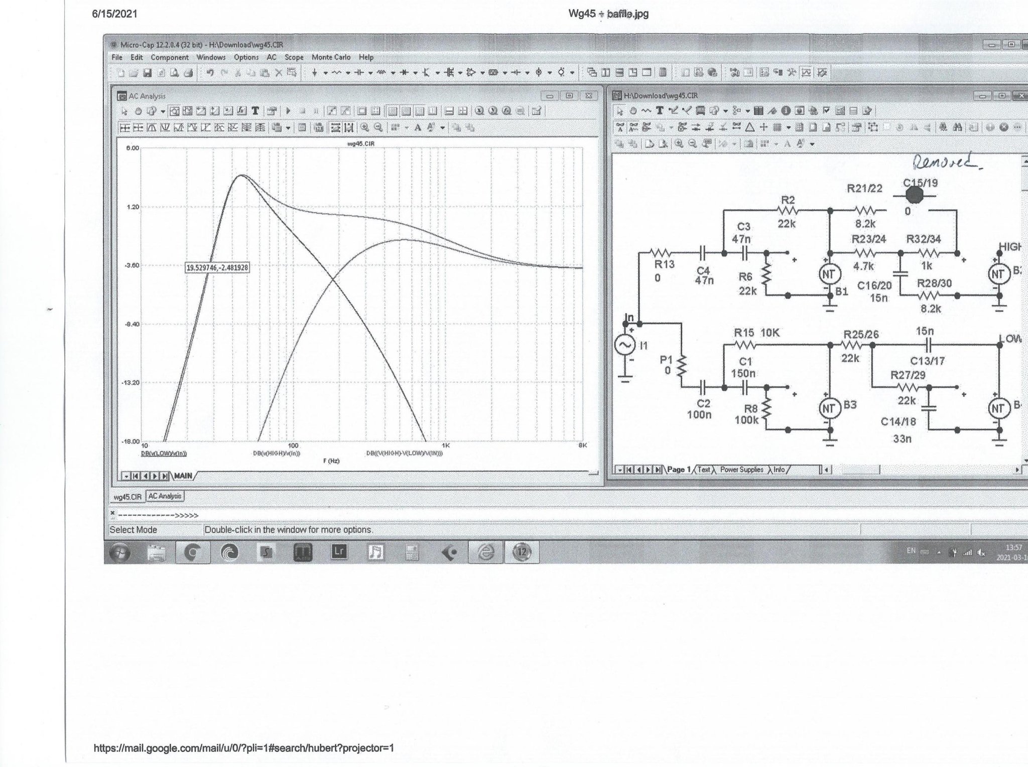
Task: Open the Scope menu
Action: 294,57
